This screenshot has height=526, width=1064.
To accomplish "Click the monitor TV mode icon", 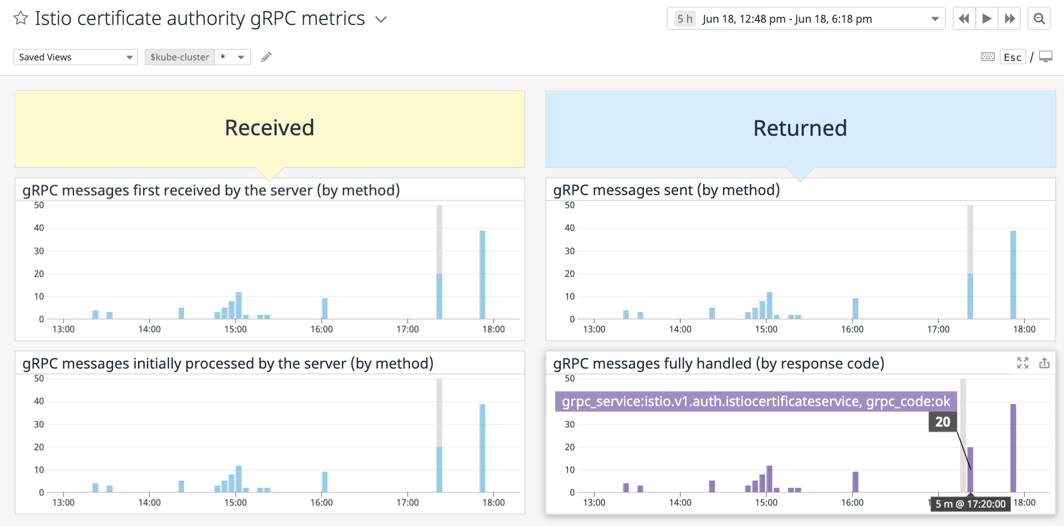I will (1046, 57).
